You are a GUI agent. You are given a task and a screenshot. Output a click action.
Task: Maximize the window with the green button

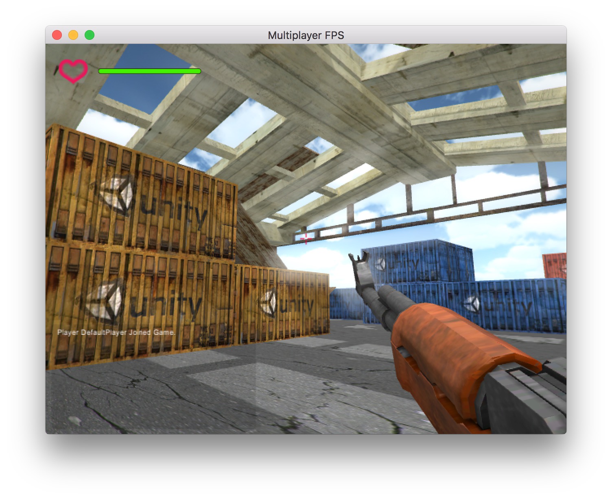coord(90,35)
